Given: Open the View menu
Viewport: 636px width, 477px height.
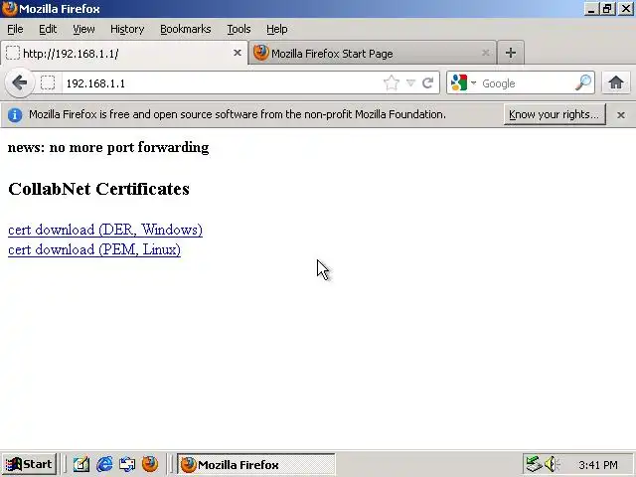Looking at the screenshot, I should click(x=83, y=29).
